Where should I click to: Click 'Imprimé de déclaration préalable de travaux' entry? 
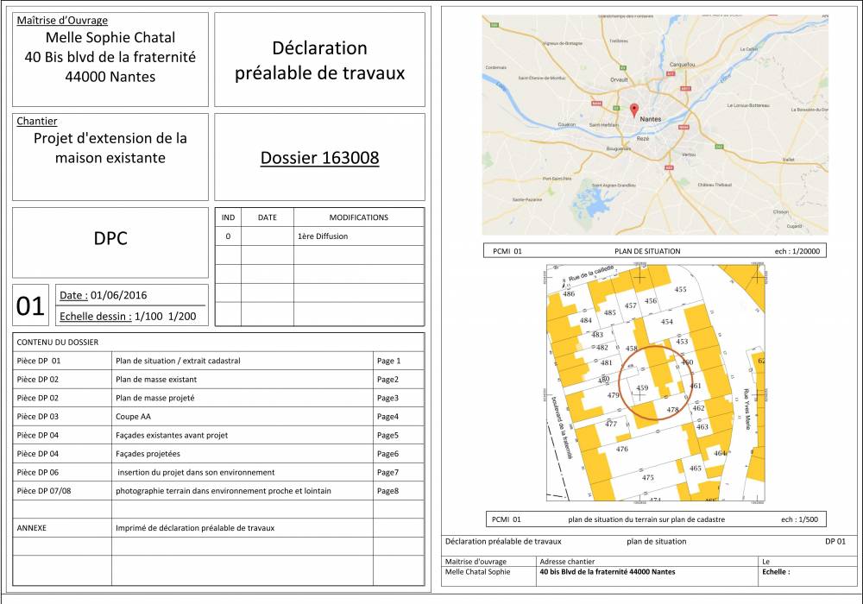(x=195, y=528)
